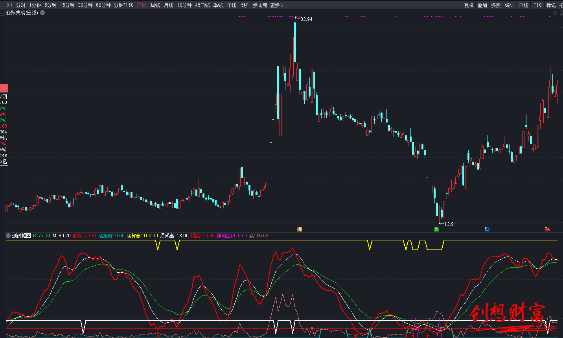The image size is (563, 338).
Task: Click the diamond icon near chart top-right
Action: point(555,13)
